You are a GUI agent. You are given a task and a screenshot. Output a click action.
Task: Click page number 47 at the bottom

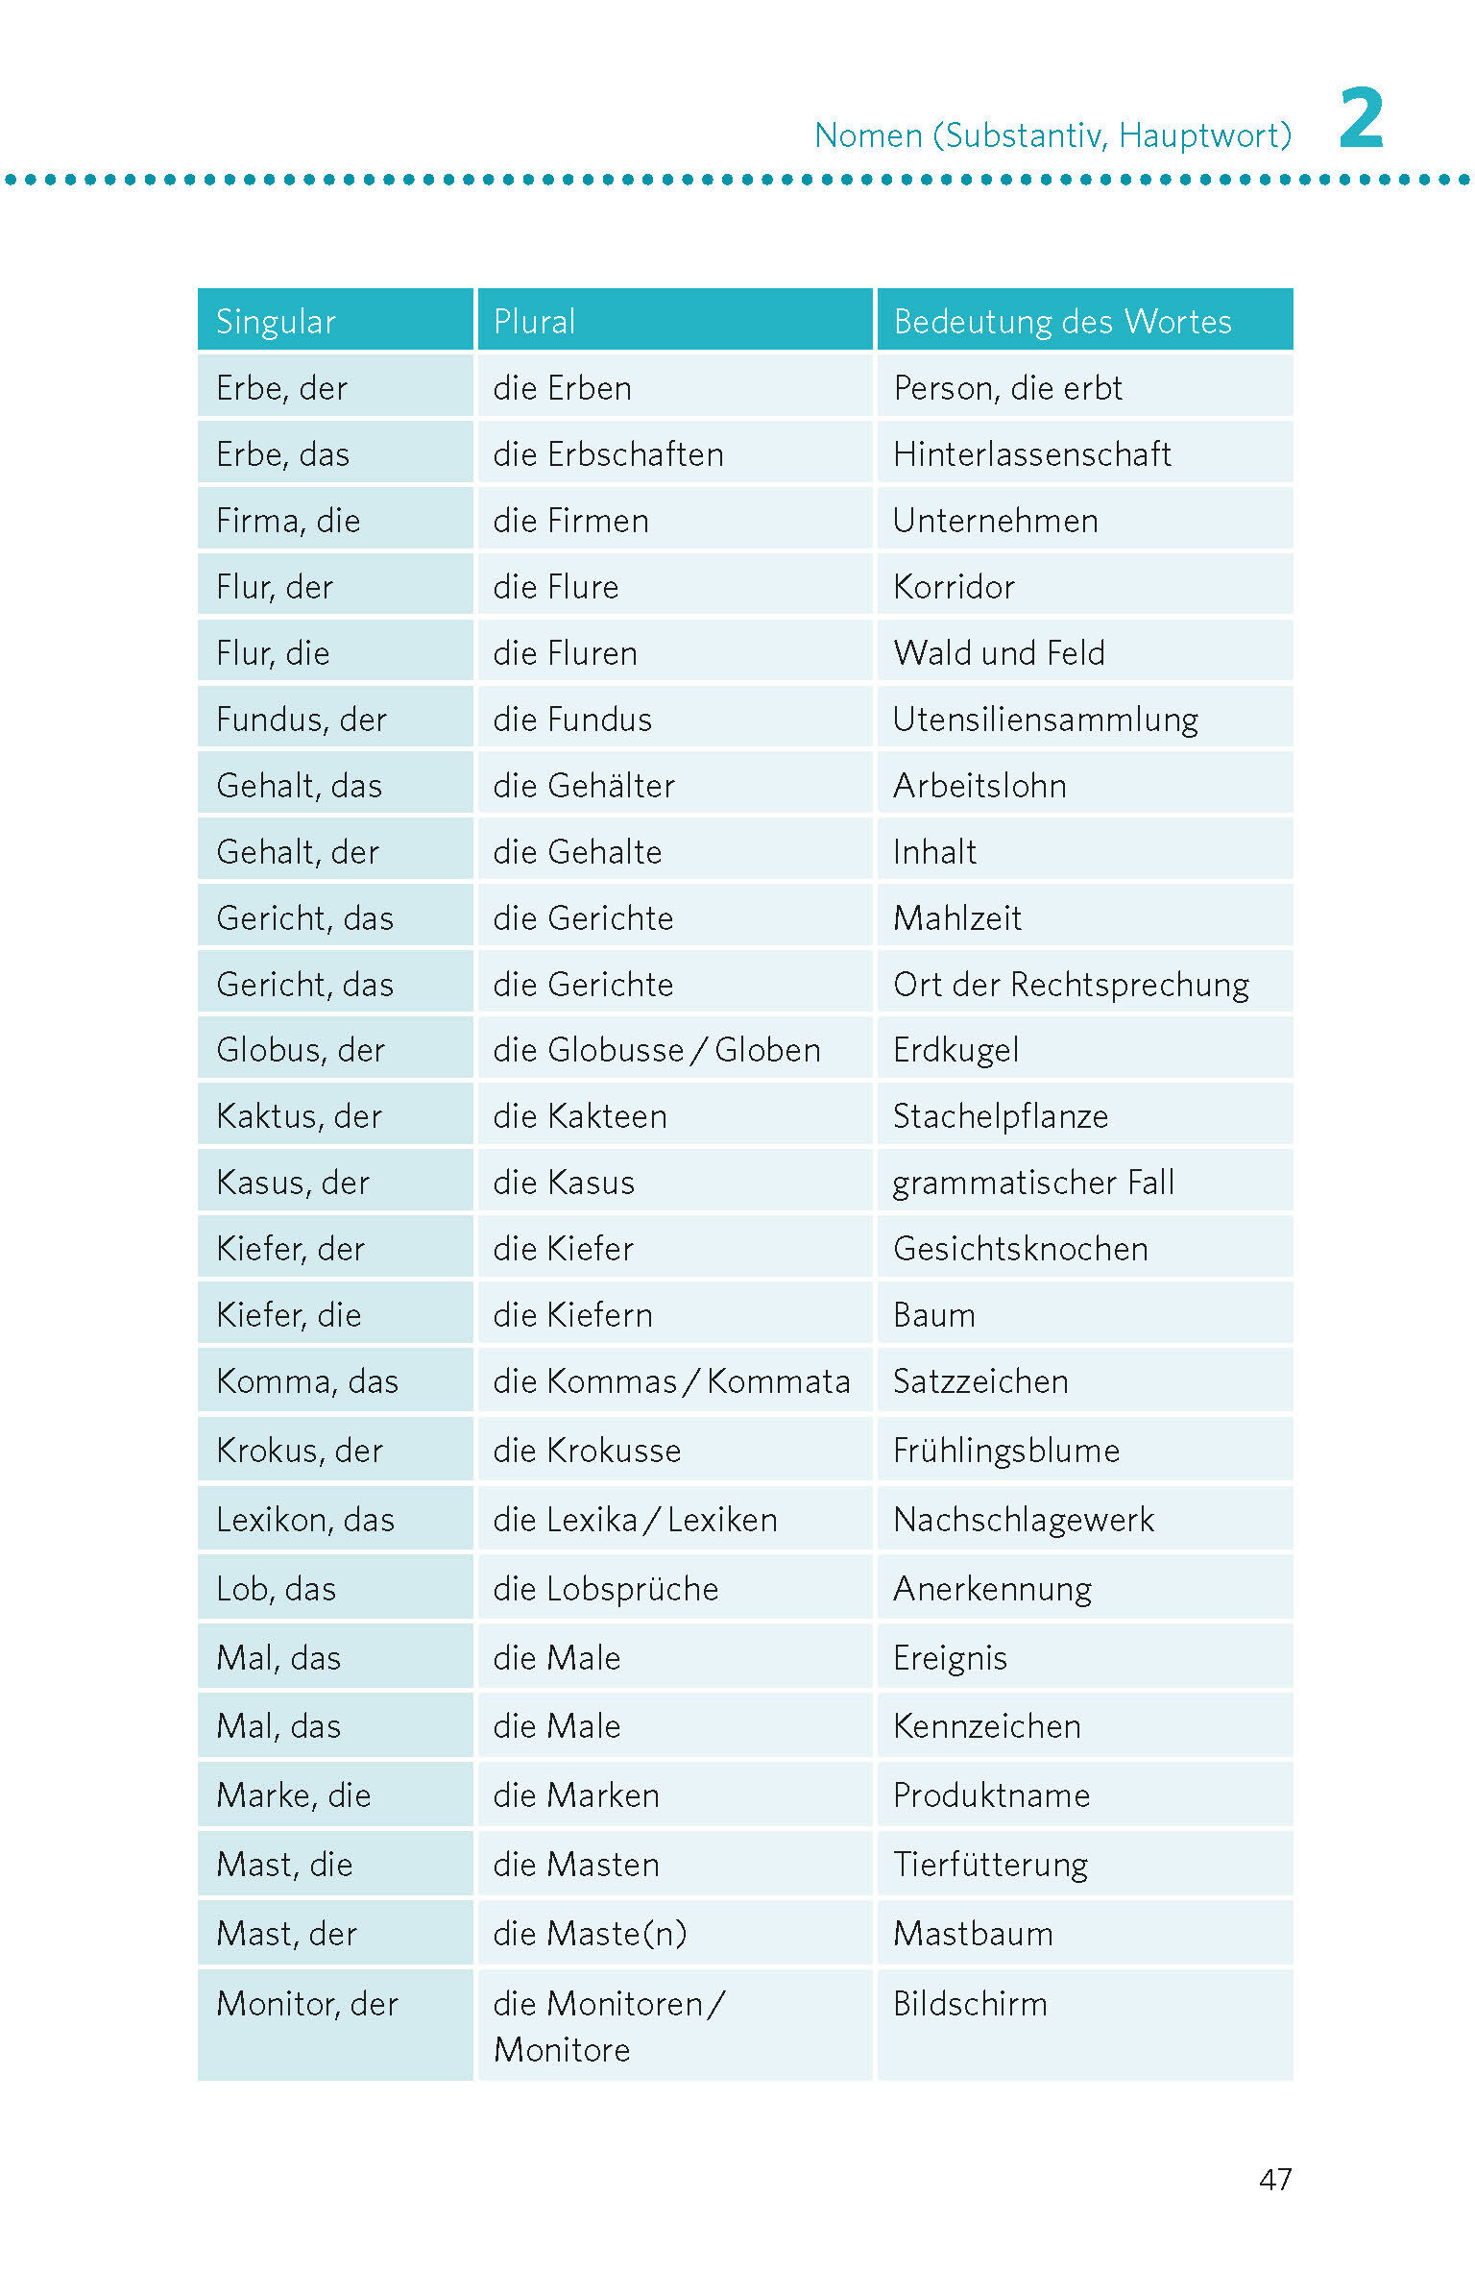[x=1275, y=2180]
